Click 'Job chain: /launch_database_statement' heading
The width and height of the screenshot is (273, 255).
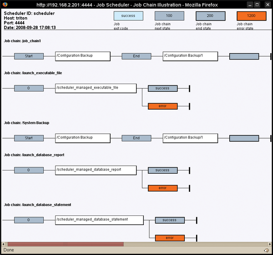tap(37, 205)
